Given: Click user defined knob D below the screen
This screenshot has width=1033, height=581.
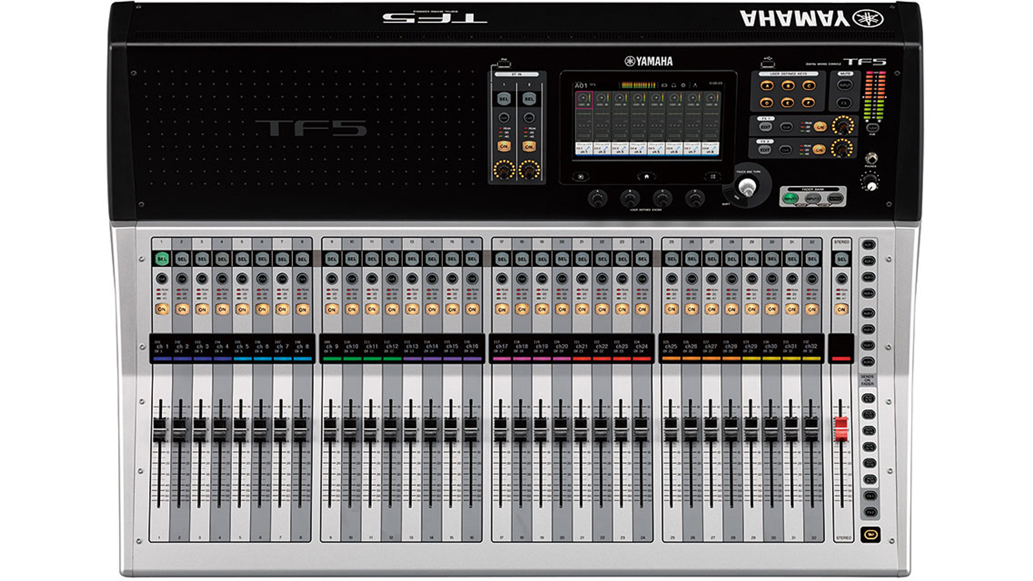Looking at the screenshot, I should coord(695,198).
